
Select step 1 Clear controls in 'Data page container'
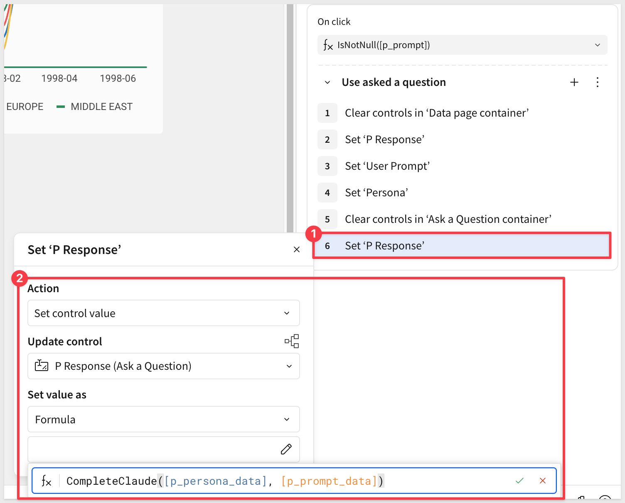tap(436, 113)
